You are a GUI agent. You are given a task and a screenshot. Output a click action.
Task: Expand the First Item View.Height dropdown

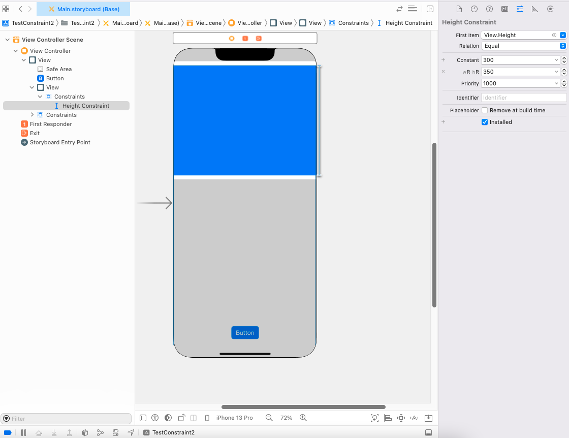point(562,35)
